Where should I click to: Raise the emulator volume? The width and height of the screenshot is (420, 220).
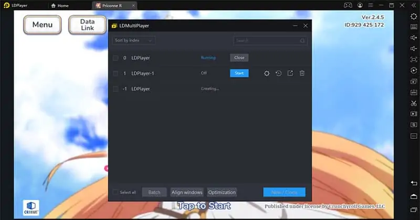414,38
